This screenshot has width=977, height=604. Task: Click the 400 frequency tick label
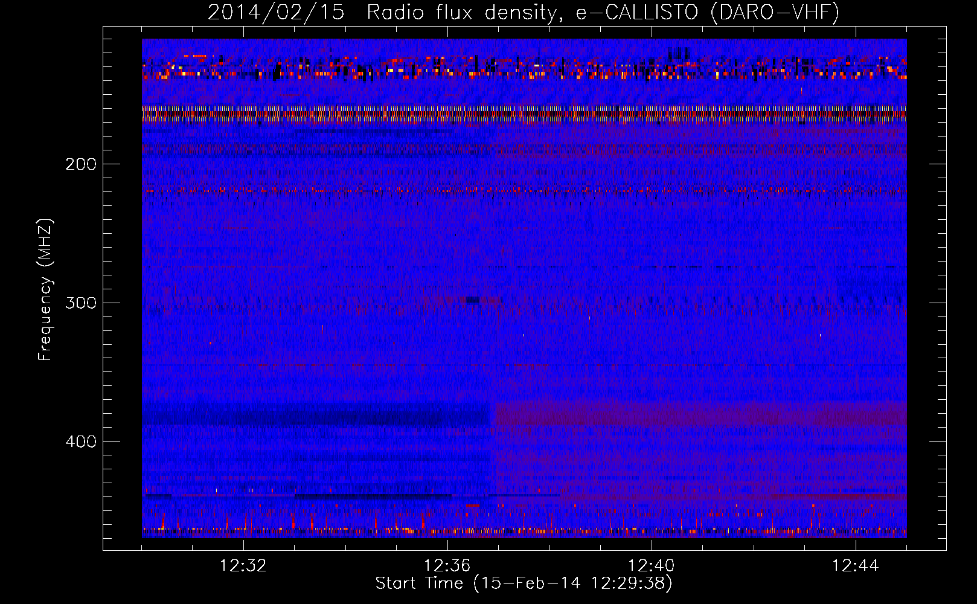(81, 442)
